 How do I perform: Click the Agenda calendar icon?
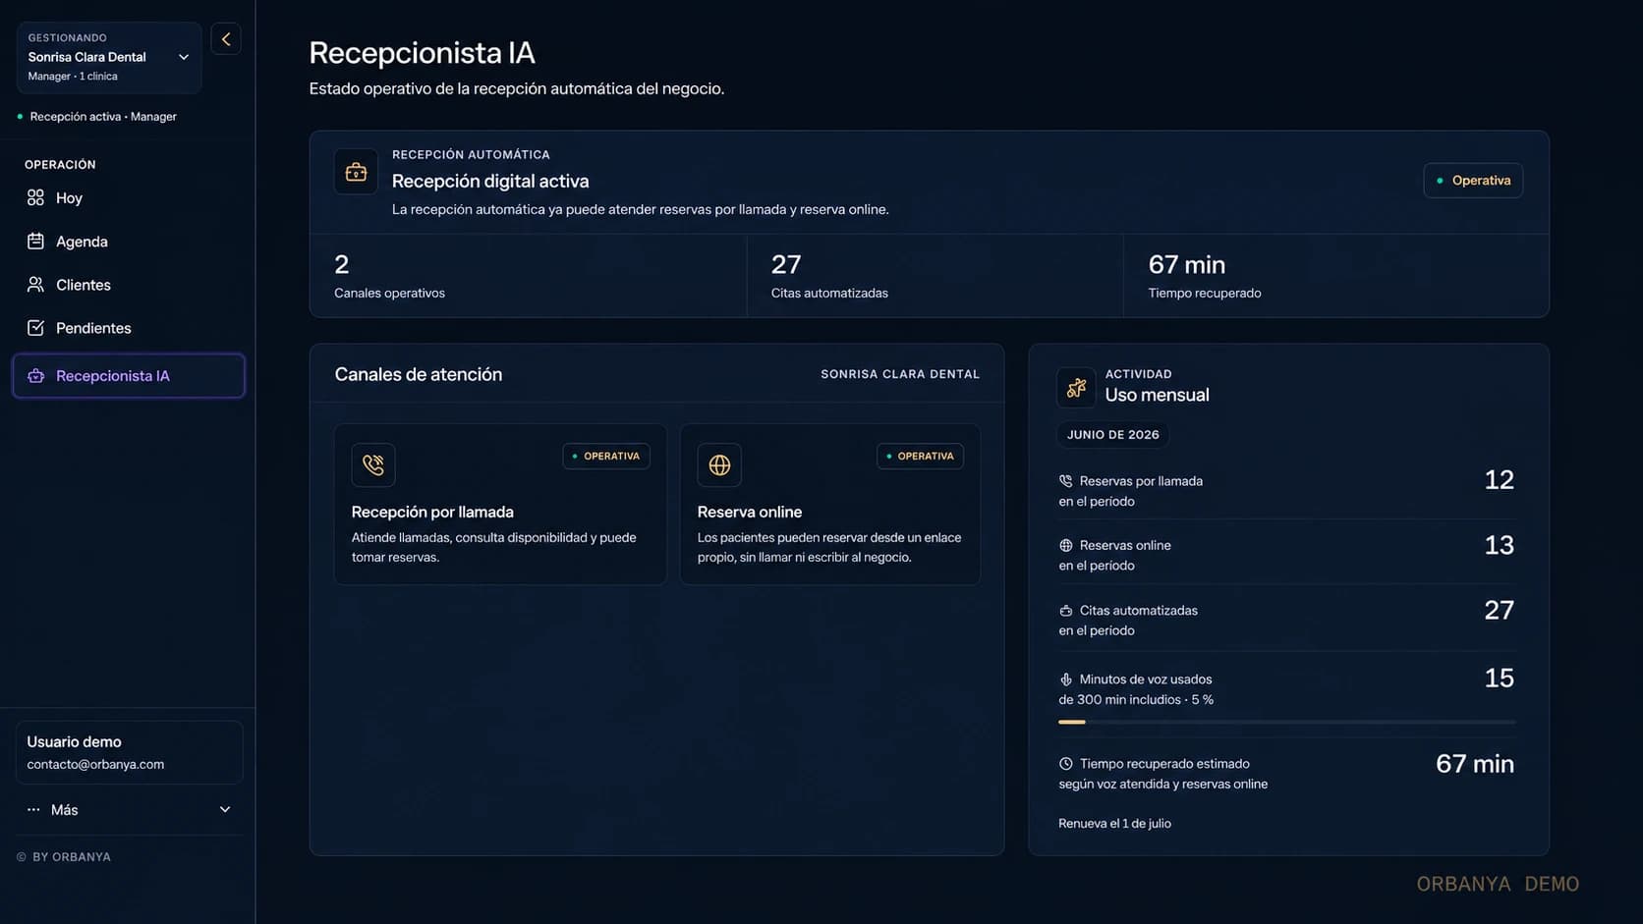pos(35,242)
